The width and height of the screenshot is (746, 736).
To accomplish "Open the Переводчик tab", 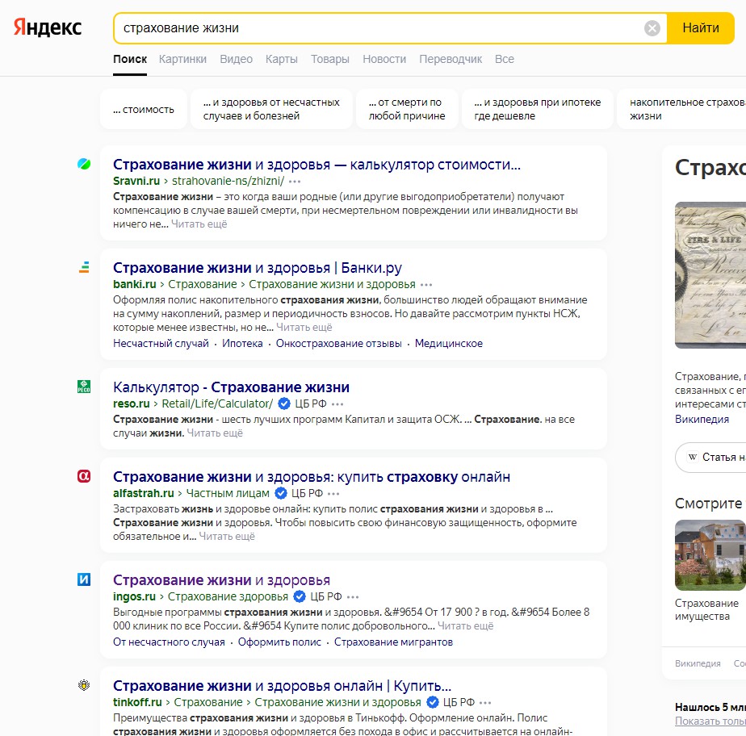I will [x=451, y=59].
